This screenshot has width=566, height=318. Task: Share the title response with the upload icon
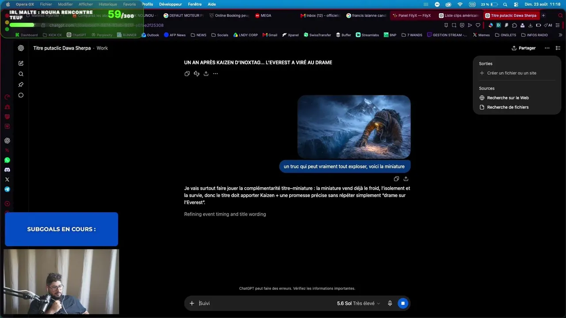[206, 74]
